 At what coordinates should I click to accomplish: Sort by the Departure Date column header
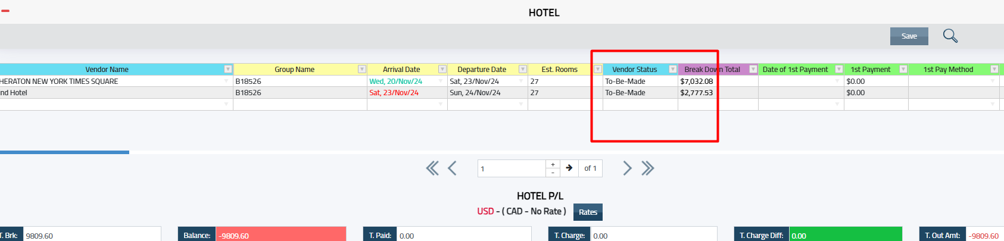[482, 70]
